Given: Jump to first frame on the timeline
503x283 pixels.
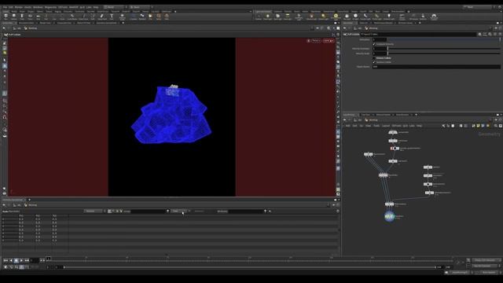Looking at the screenshot, I should [x=6, y=260].
